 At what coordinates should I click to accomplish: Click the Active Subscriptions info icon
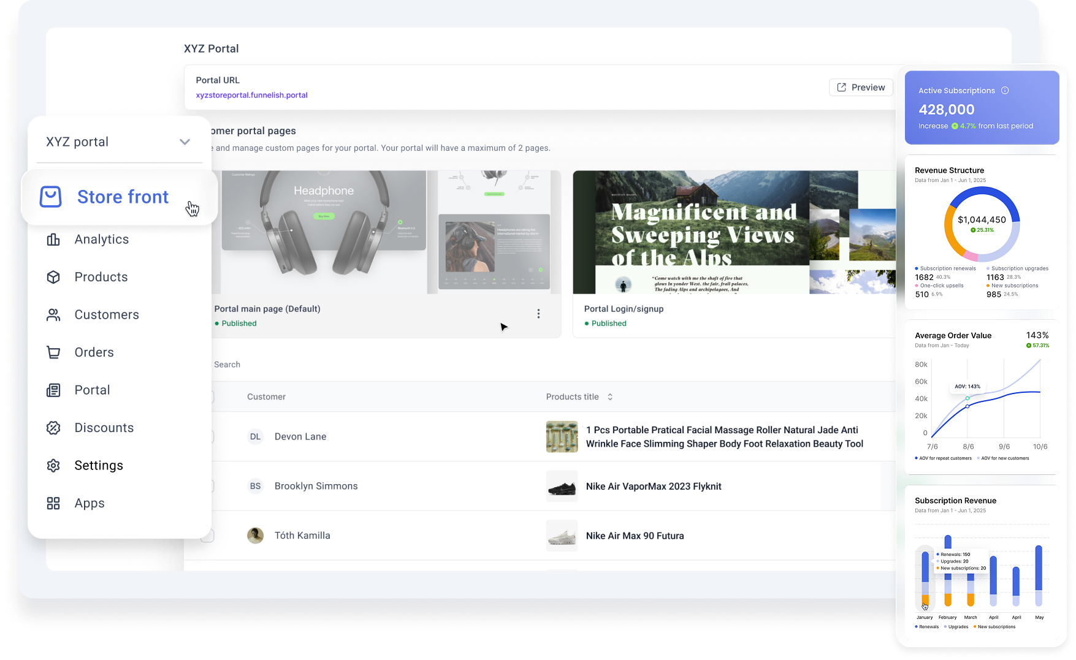click(x=1005, y=91)
